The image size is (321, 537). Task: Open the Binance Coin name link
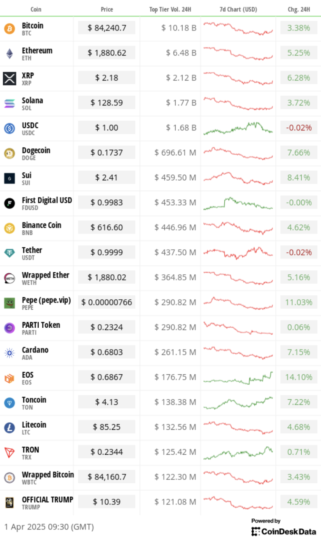(41, 225)
